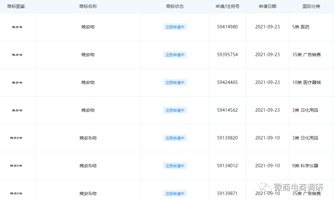Click 注册申请中 status badge for 59414980
Screen dimensions: 334x202
point(175,27)
